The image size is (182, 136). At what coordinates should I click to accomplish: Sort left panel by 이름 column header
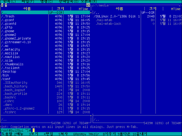point(27,9)
